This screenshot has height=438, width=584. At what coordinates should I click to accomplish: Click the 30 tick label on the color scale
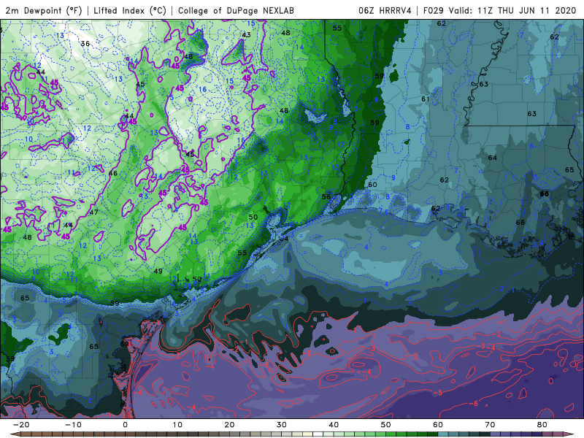point(282,425)
